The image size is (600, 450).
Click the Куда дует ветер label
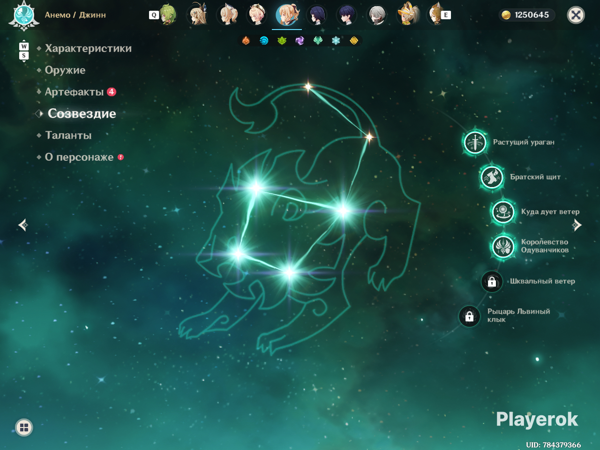click(550, 212)
